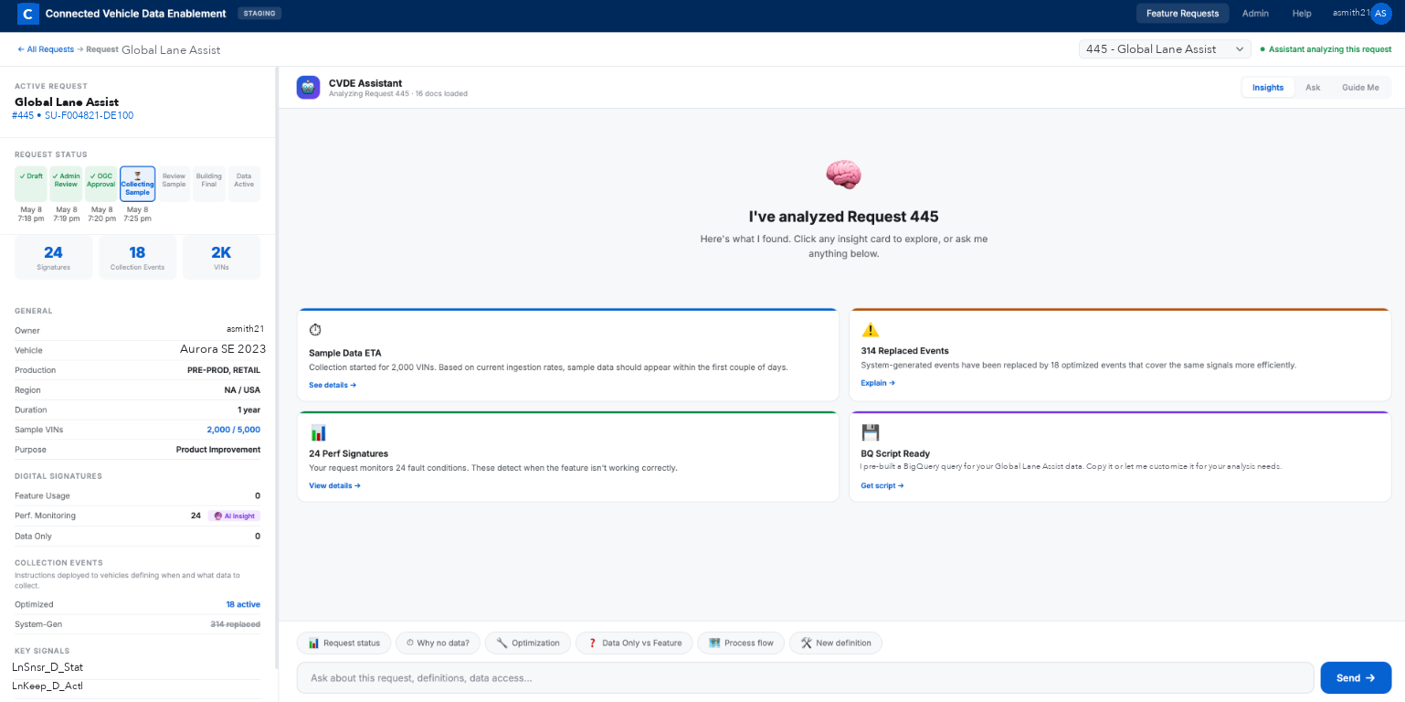
Task: Open the BQ Script Ready insight card
Action: pyautogui.click(x=1120, y=456)
